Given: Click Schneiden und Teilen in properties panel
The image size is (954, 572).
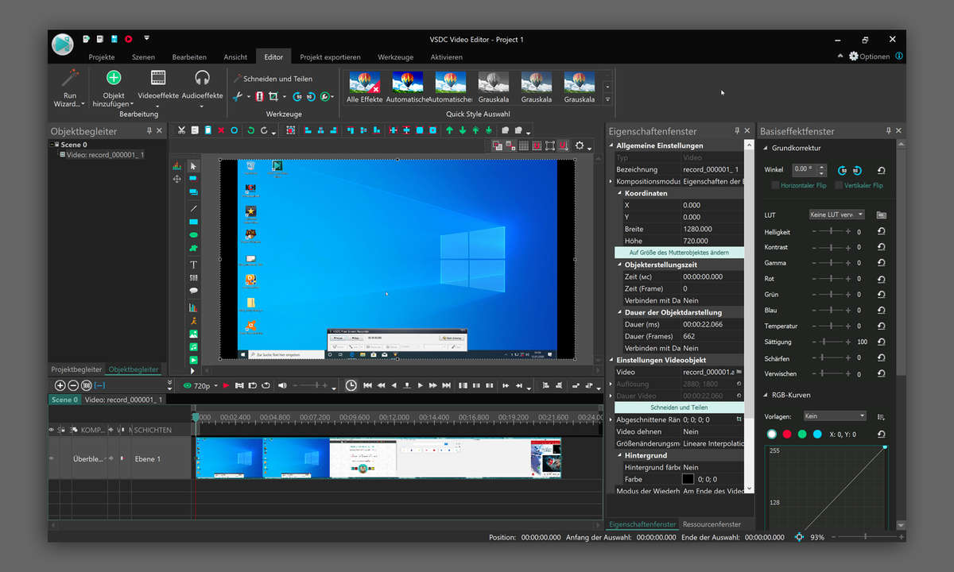Looking at the screenshot, I should (x=679, y=407).
